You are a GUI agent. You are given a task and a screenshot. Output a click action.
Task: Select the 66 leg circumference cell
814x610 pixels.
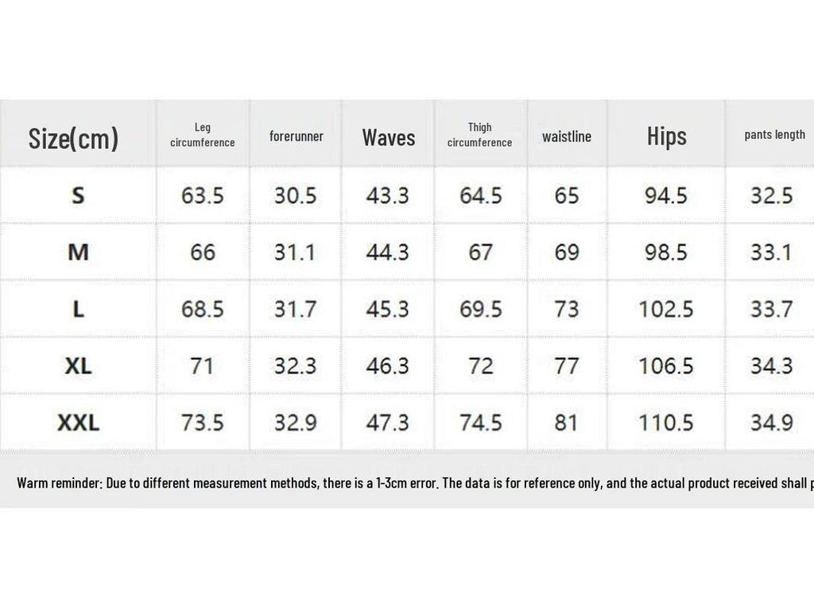coord(203,253)
